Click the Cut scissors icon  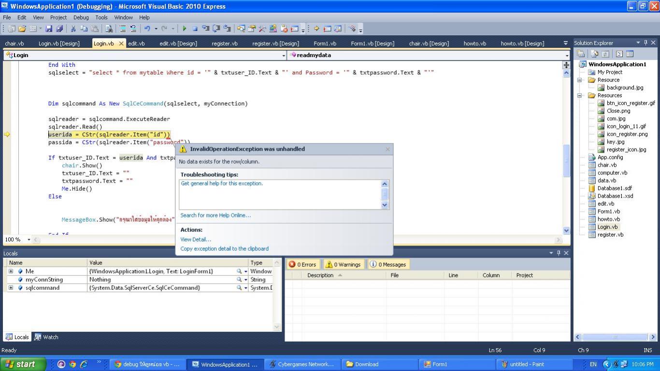click(73, 29)
